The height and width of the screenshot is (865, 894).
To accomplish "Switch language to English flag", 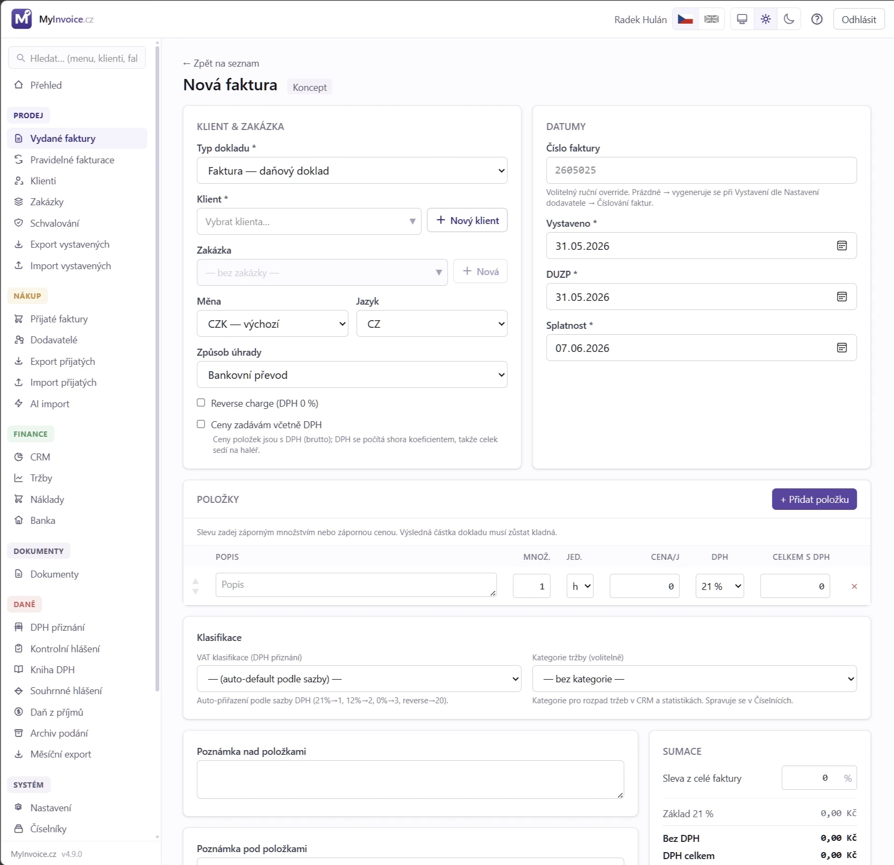I will click(x=711, y=19).
